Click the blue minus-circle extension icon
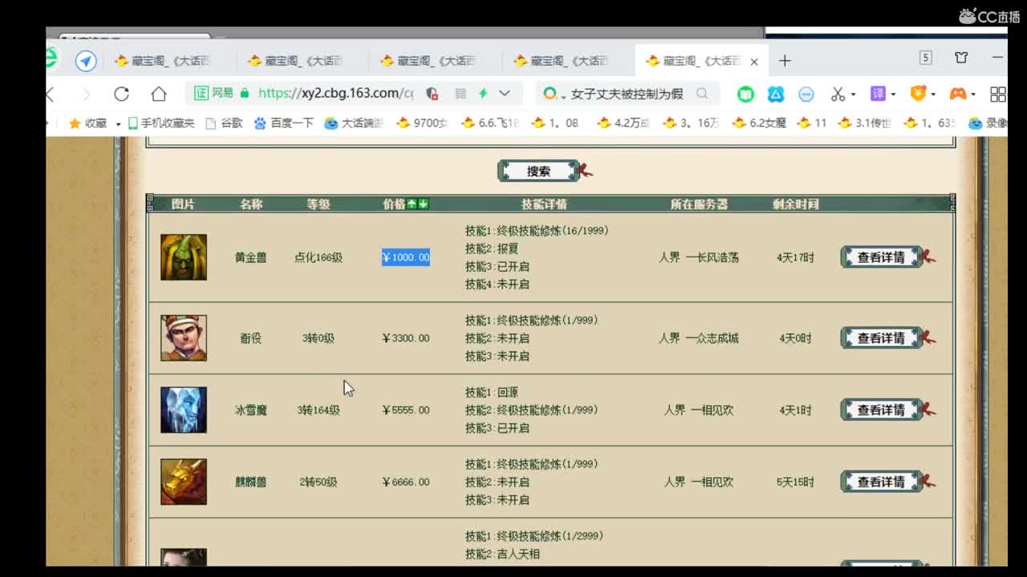The image size is (1027, 577). (806, 95)
